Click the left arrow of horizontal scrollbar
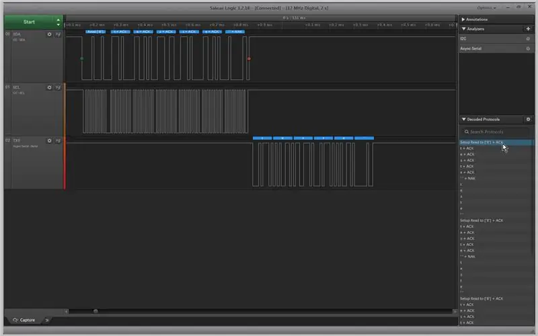This screenshot has height=336, width=538. click(66, 311)
